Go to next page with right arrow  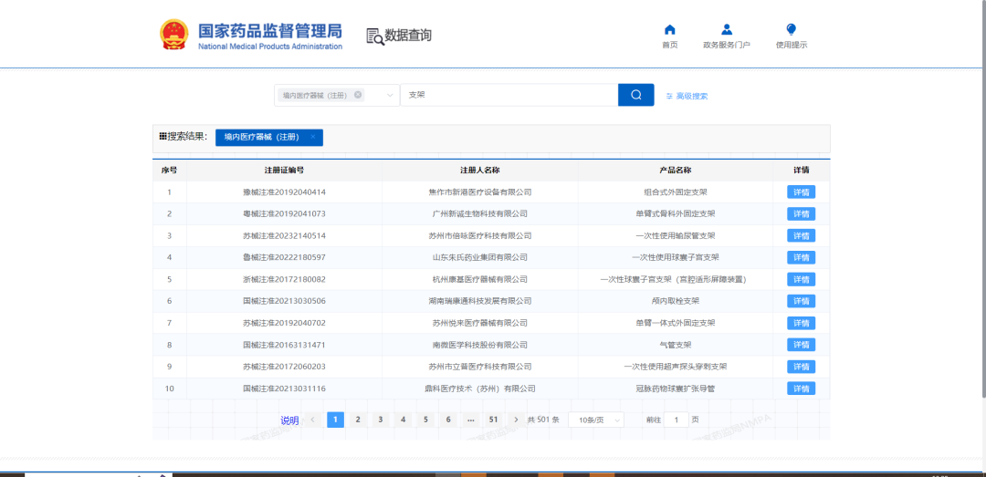(x=516, y=420)
